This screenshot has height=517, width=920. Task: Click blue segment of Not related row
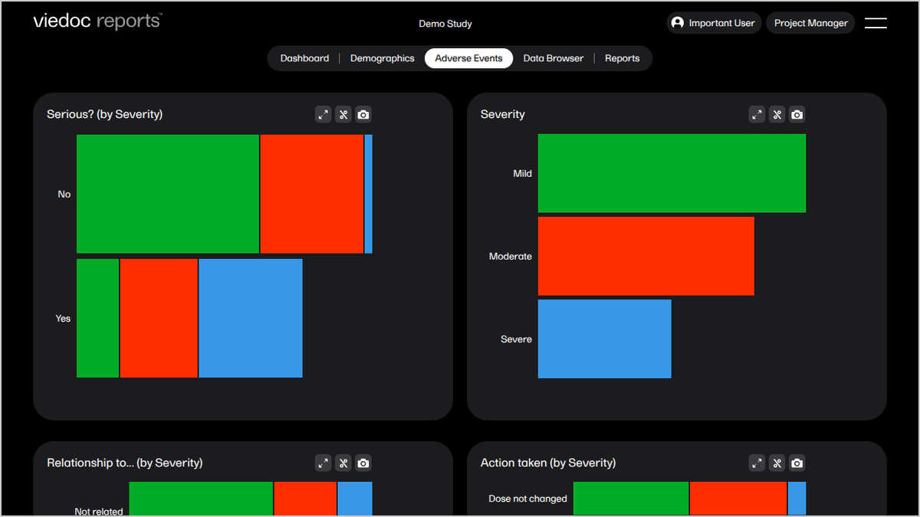(355, 499)
